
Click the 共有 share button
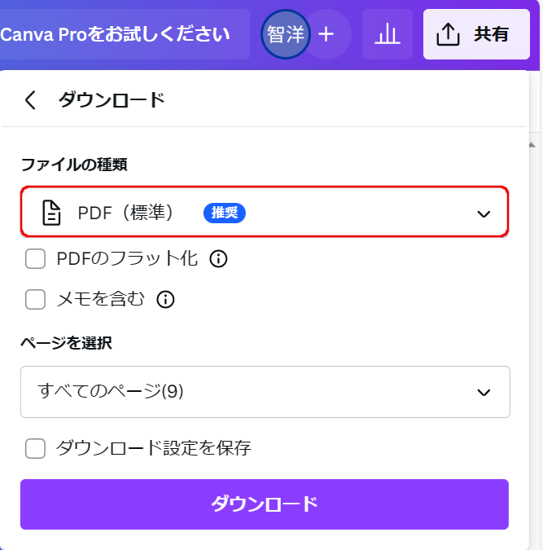click(x=476, y=34)
